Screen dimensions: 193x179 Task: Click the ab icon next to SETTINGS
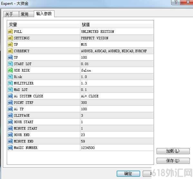point(10,38)
